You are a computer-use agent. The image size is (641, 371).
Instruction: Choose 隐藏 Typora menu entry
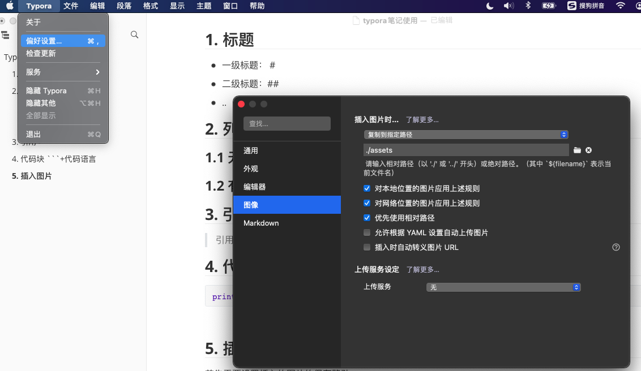63,90
